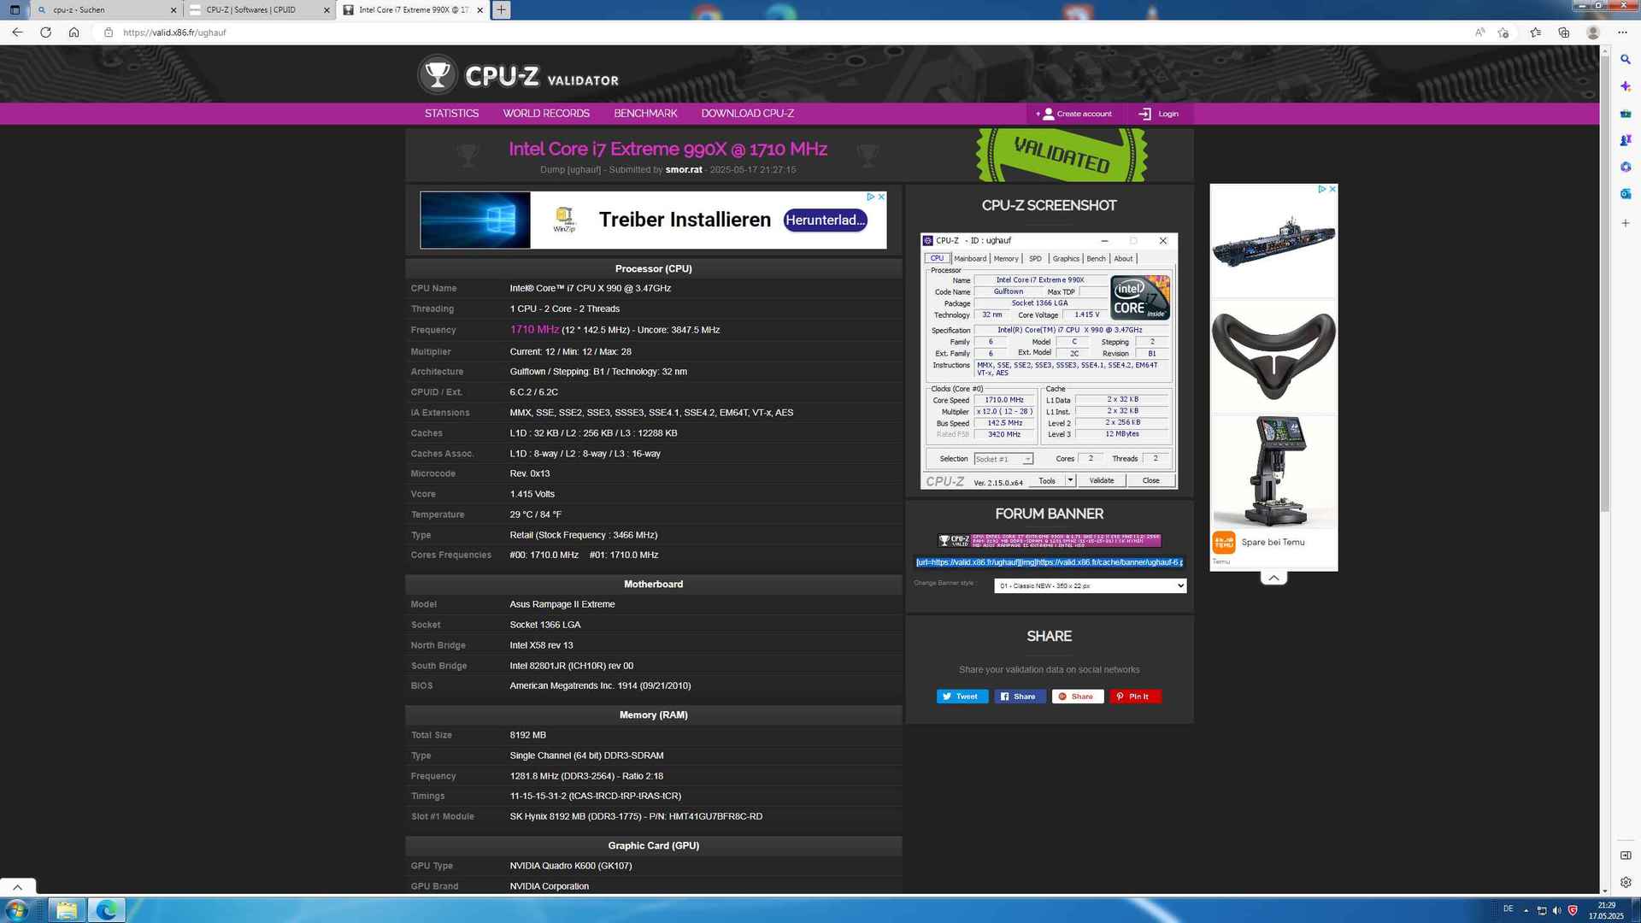This screenshot has width=1641, height=923.
Task: Open the browser Collections icon
Action: click(x=1564, y=32)
